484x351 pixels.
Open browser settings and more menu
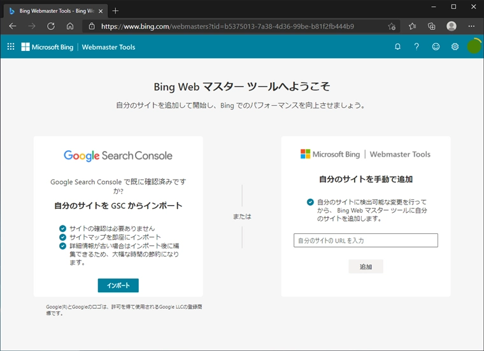471,26
